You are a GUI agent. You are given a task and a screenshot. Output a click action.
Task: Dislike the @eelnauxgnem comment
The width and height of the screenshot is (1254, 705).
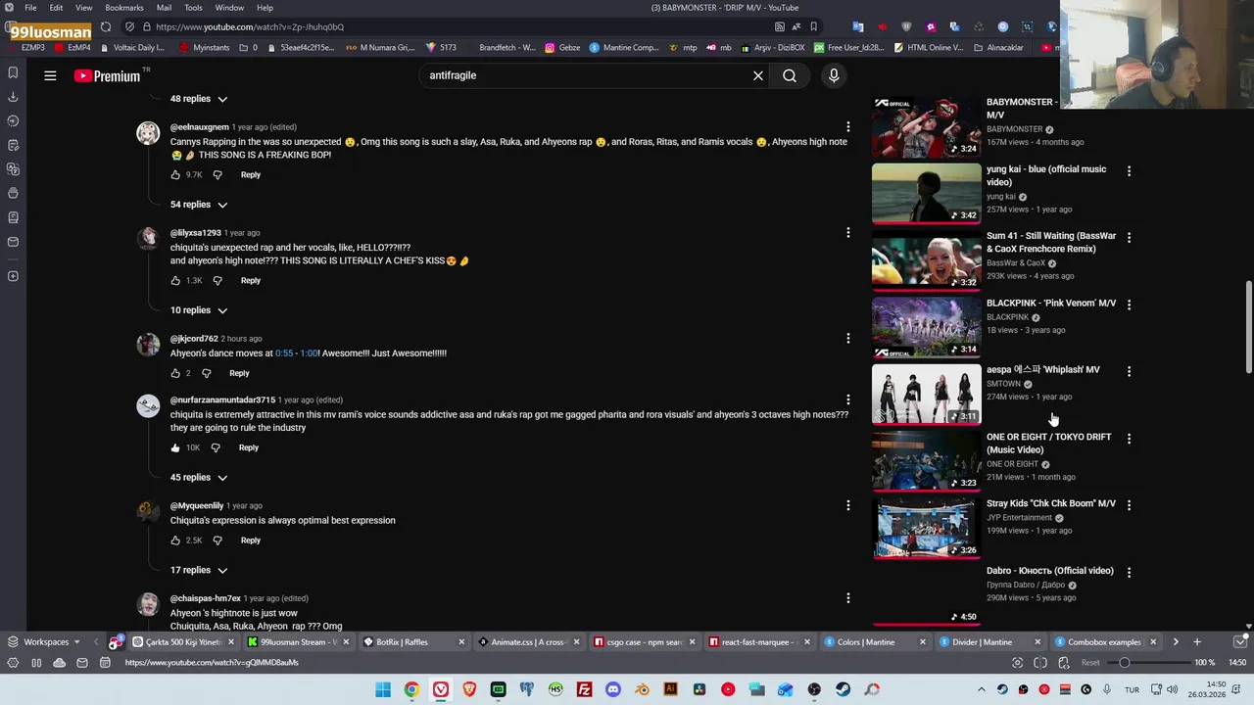coord(217,174)
